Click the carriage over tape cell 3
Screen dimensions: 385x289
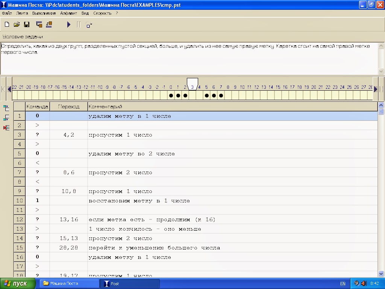coord(192,84)
